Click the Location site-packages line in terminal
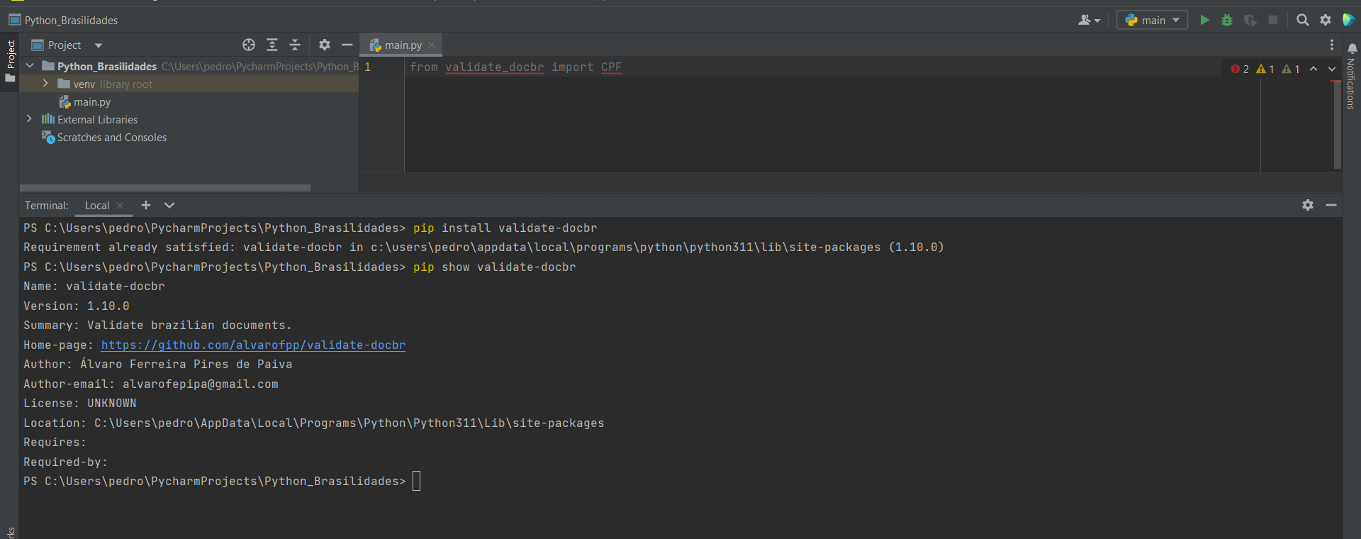This screenshot has height=539, width=1361. [x=314, y=423]
